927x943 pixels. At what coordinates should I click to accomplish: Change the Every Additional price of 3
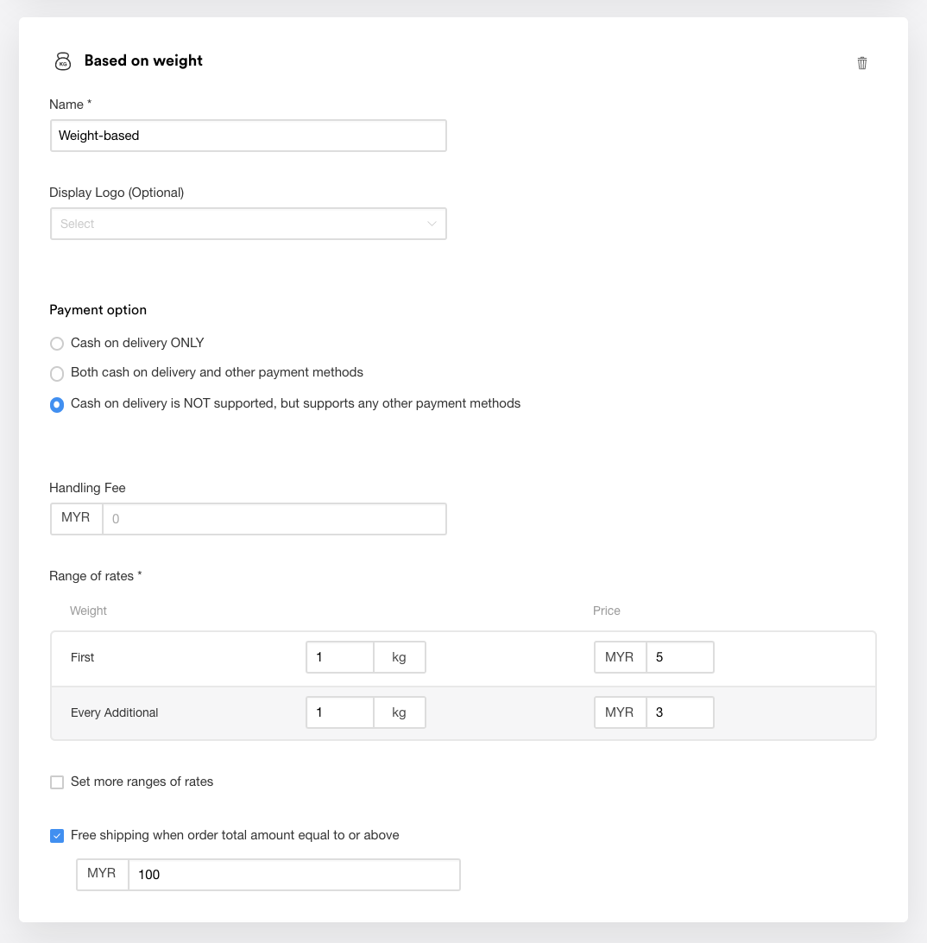point(680,712)
